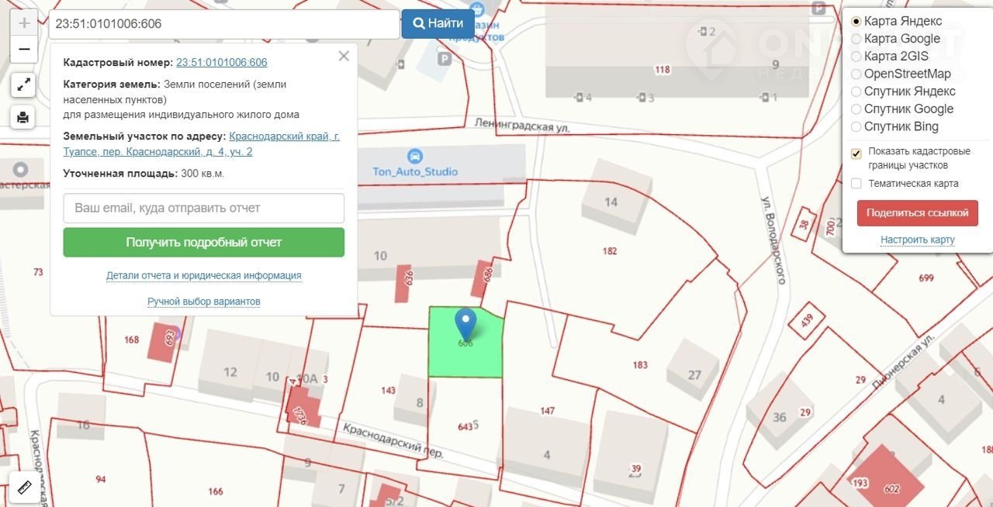Click the Ton_Auto_Studio car service marker
This screenshot has width=993, height=507.
pos(415,156)
